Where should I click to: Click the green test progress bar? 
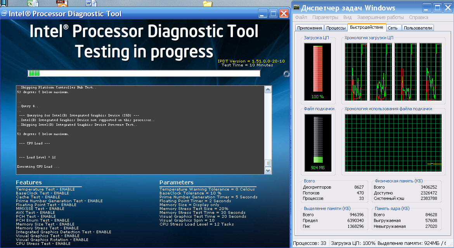point(144,73)
